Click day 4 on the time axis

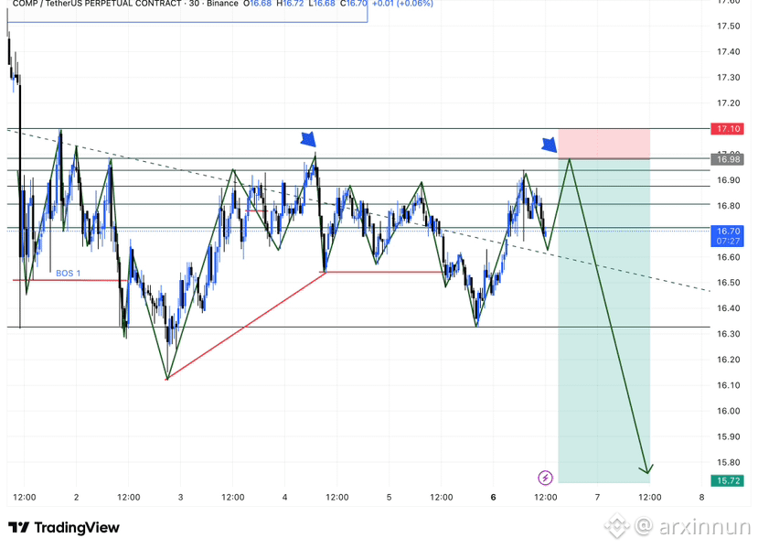(284, 497)
